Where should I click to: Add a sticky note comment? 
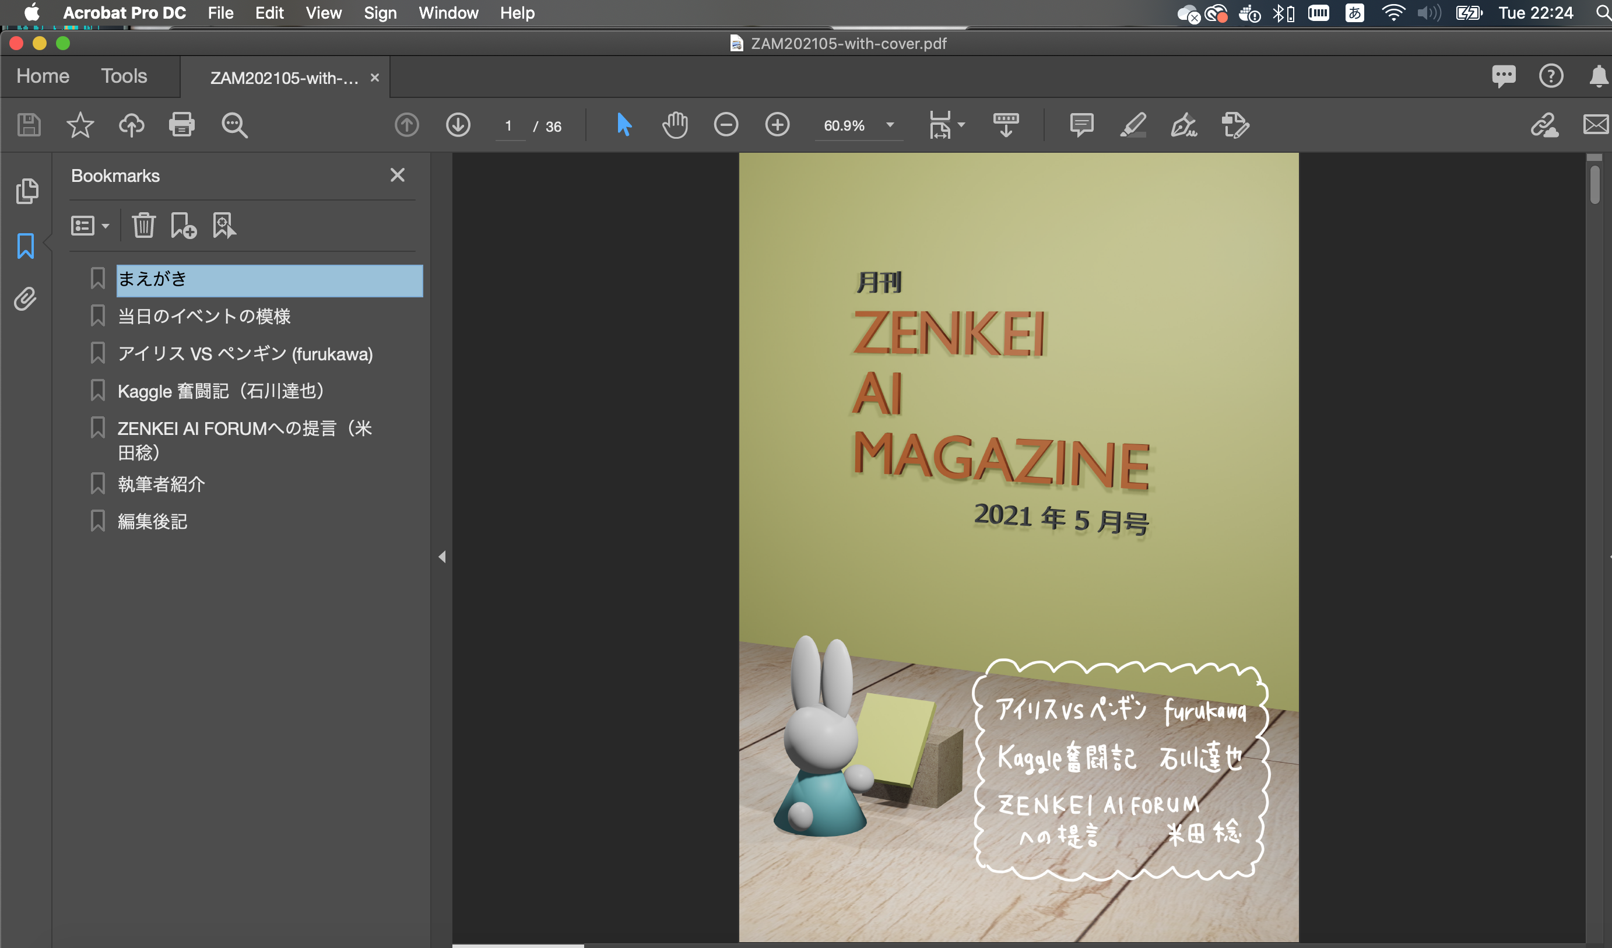click(1081, 125)
